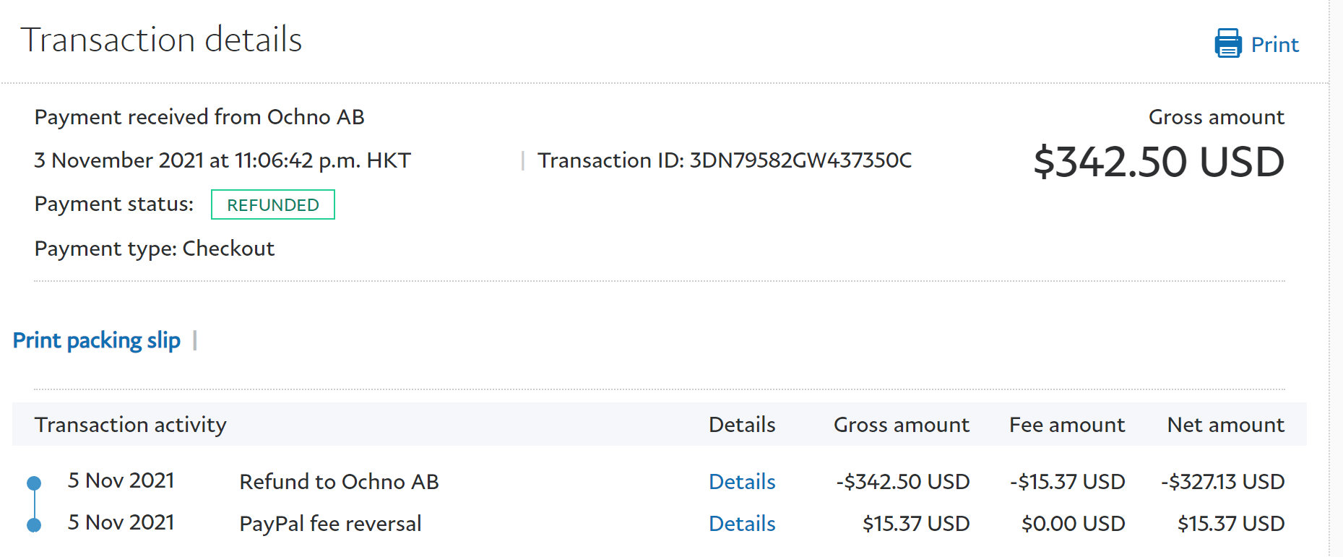1343x557 pixels.
Task: Select the timeline dot beside PayPal fee reversal
Action: (x=34, y=524)
